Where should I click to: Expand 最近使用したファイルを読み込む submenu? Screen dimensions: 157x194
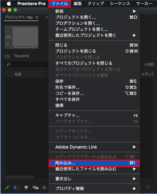94,169
